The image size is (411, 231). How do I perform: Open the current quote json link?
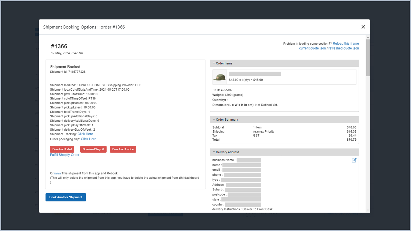(312, 48)
